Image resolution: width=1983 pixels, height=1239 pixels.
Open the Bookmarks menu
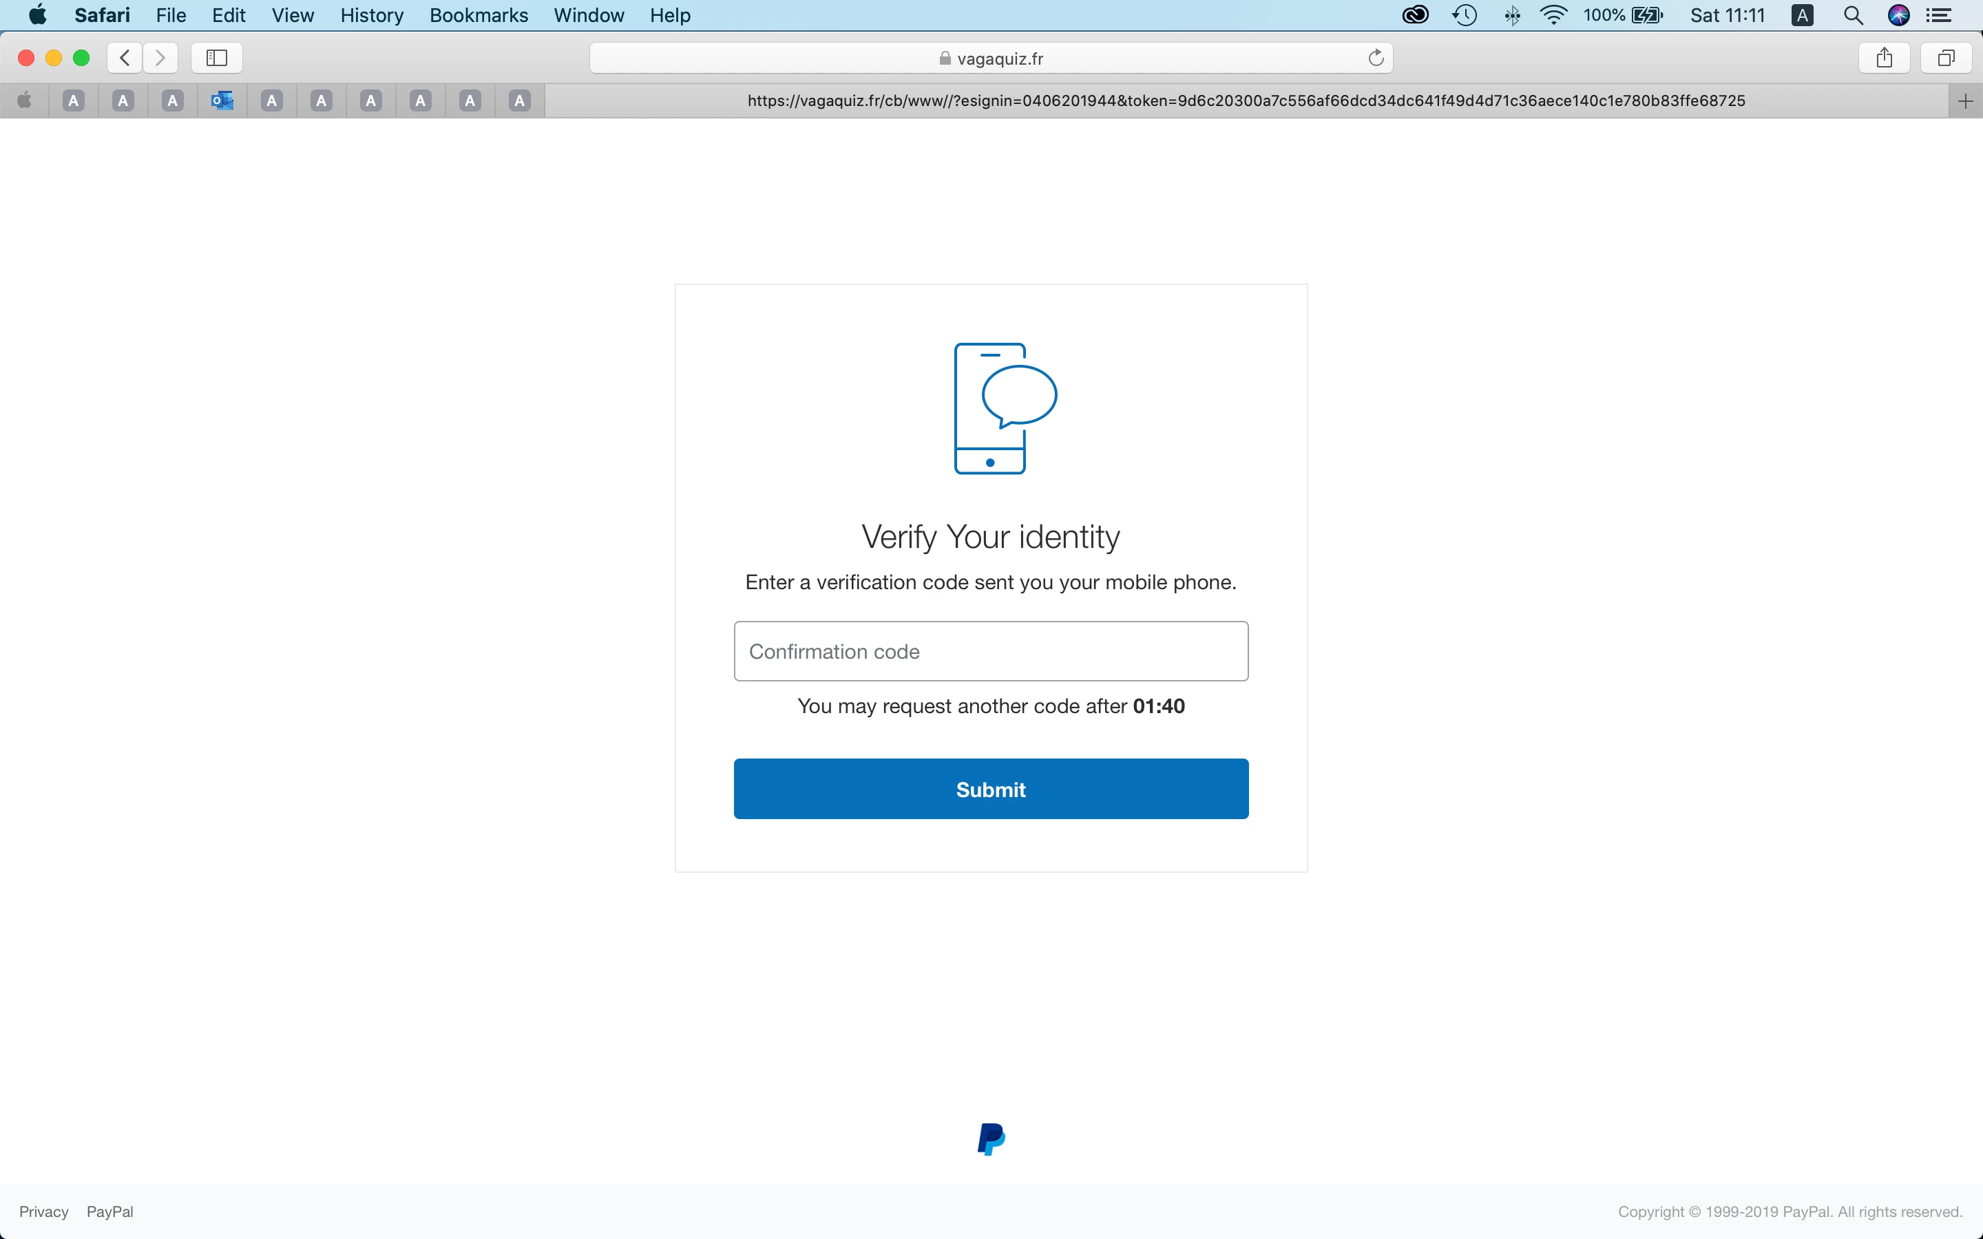click(479, 14)
